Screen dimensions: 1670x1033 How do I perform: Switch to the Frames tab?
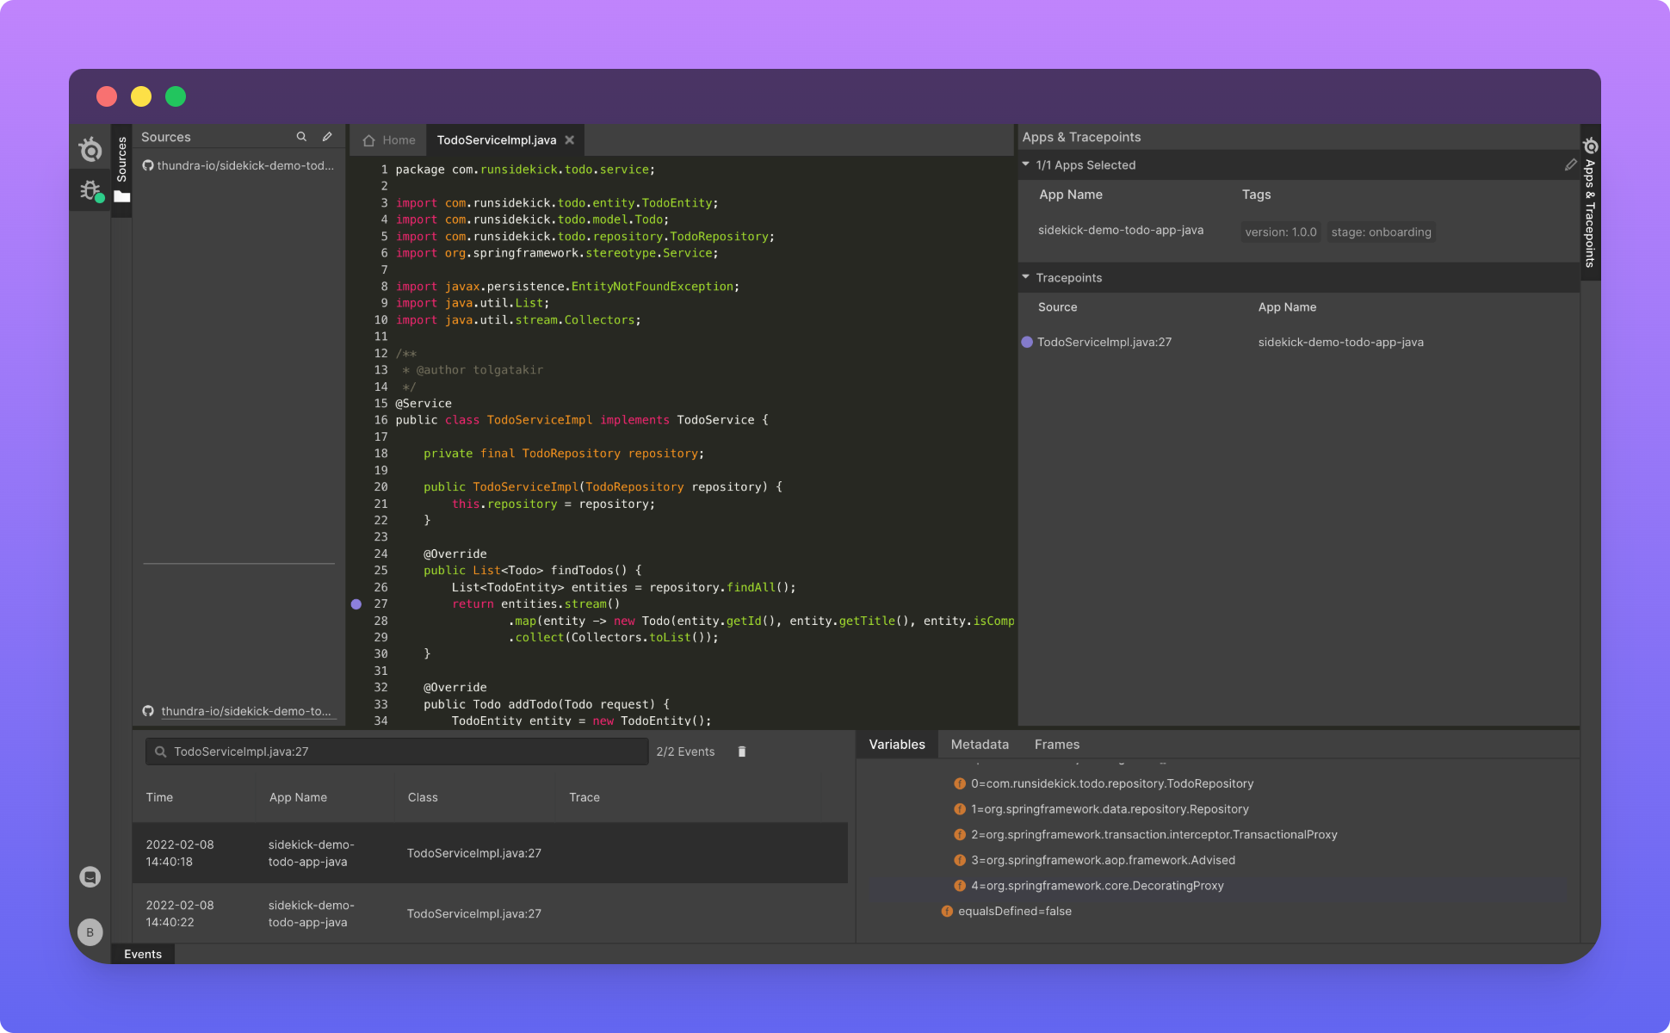click(1057, 745)
